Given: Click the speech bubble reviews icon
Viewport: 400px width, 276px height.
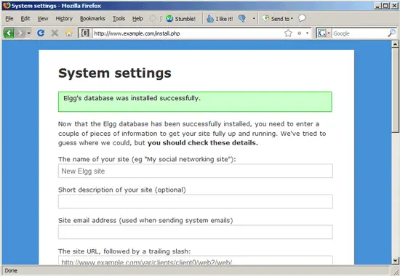Looking at the screenshot, I should [302, 18].
